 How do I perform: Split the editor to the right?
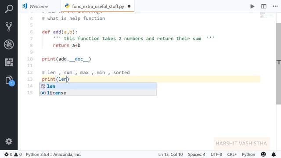(263, 7)
